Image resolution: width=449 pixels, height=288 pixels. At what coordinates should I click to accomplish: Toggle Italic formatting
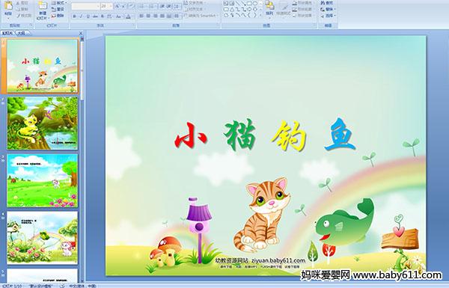click(81, 16)
